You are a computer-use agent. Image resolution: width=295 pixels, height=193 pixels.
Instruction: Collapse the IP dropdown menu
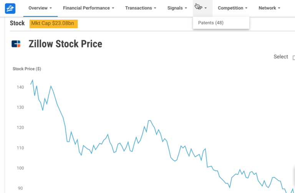tap(203, 8)
